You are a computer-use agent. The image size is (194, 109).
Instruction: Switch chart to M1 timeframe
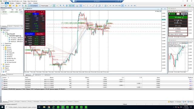[x=110, y=5]
